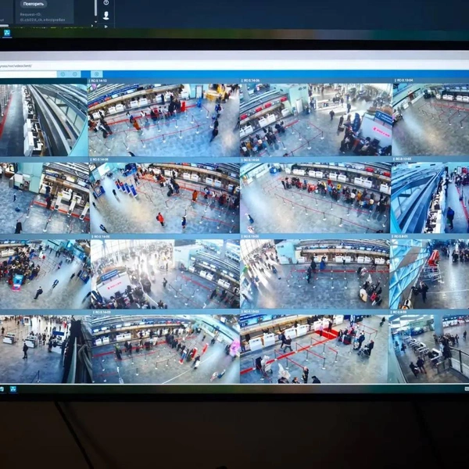Open third-row left feed with the dense crowd
Viewport: 469px width, 469px height.
coord(45,274)
